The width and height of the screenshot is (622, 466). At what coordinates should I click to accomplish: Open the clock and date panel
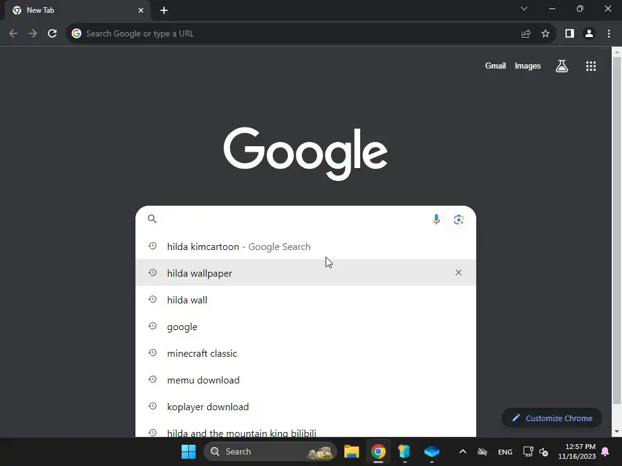(x=577, y=451)
